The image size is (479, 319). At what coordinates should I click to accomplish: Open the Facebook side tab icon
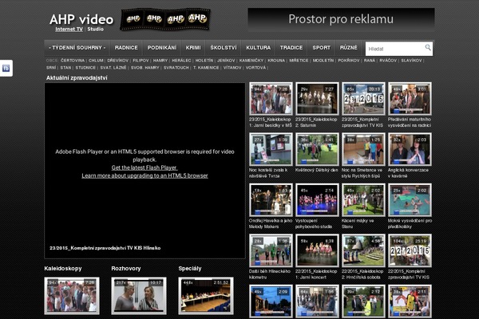point(6,68)
